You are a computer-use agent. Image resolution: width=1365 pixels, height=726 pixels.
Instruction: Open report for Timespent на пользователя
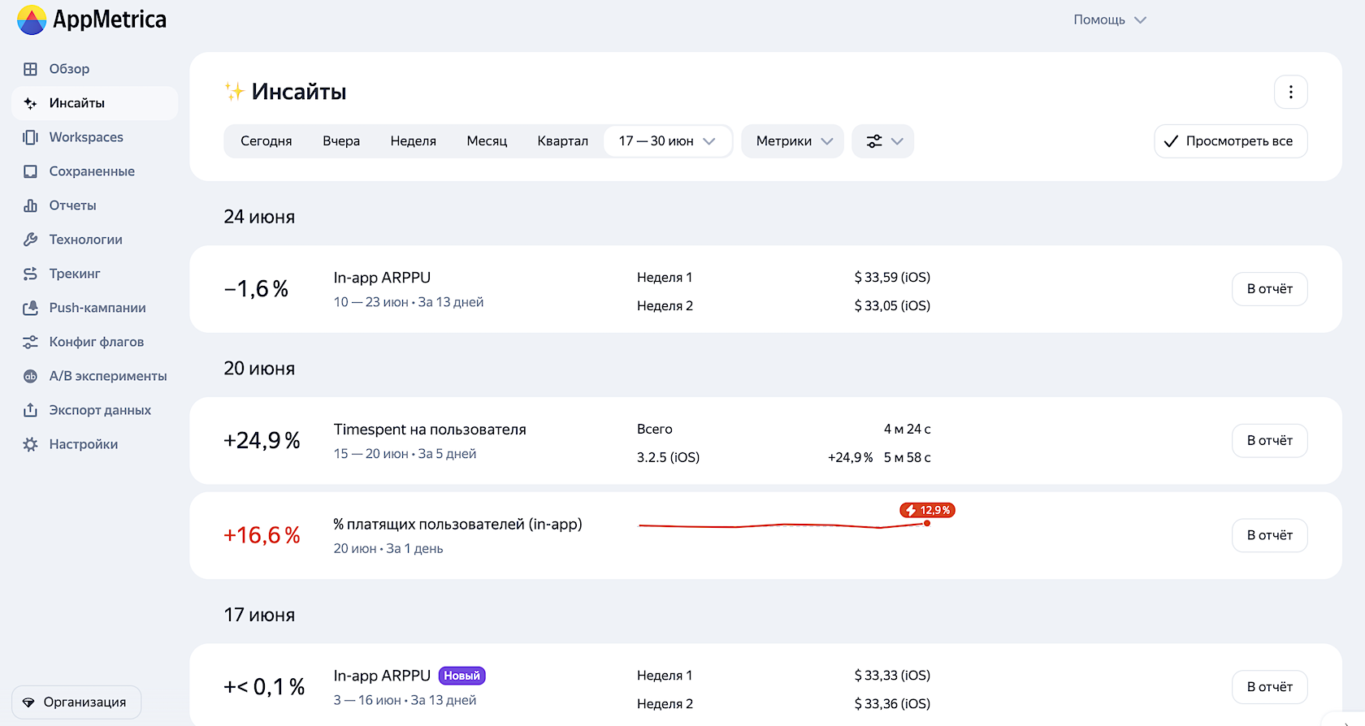1269,441
